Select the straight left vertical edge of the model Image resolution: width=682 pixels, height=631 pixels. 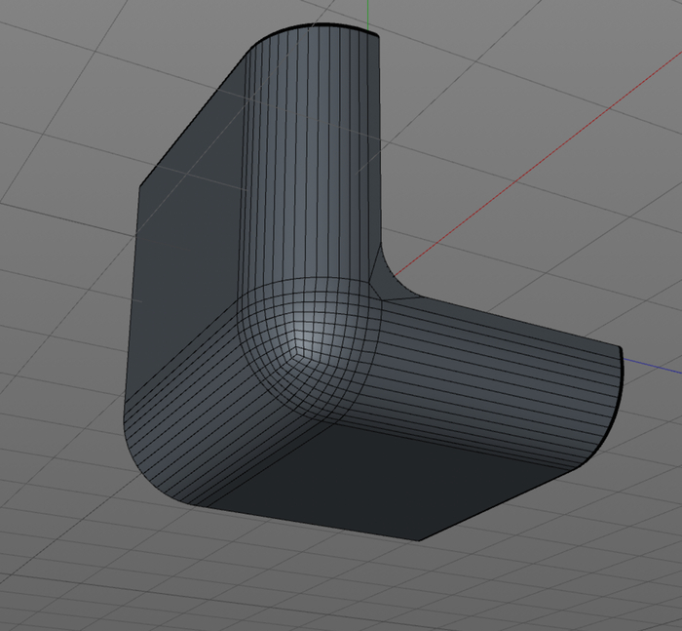(135, 293)
